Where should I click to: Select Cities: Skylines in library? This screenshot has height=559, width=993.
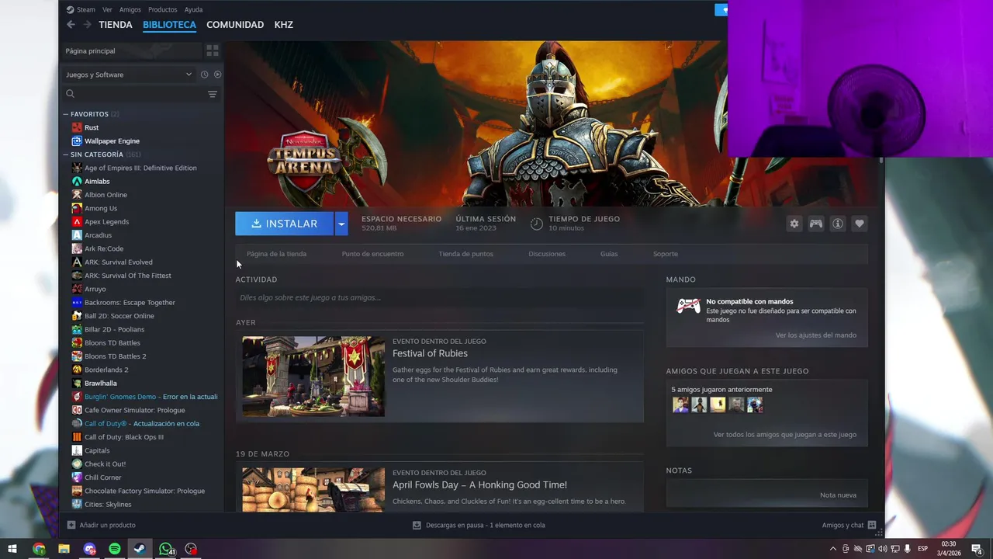(108, 505)
